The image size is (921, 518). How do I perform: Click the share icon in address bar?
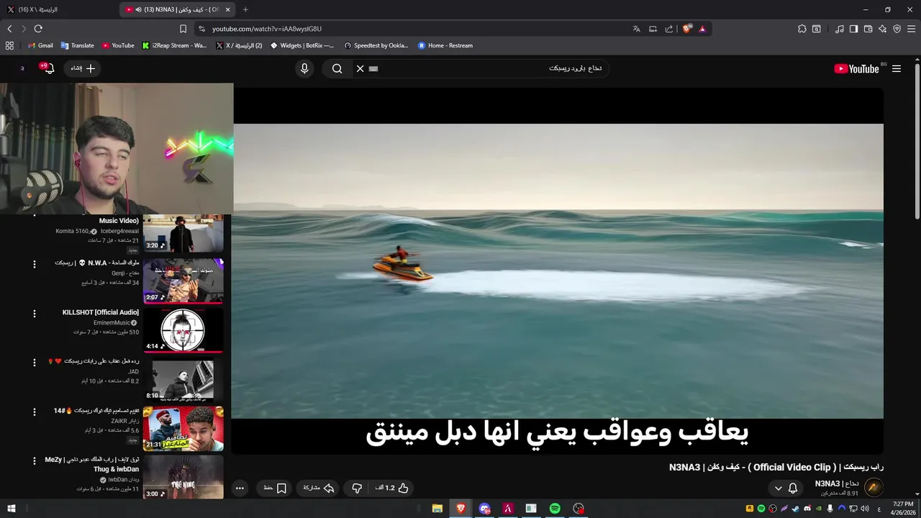click(669, 29)
